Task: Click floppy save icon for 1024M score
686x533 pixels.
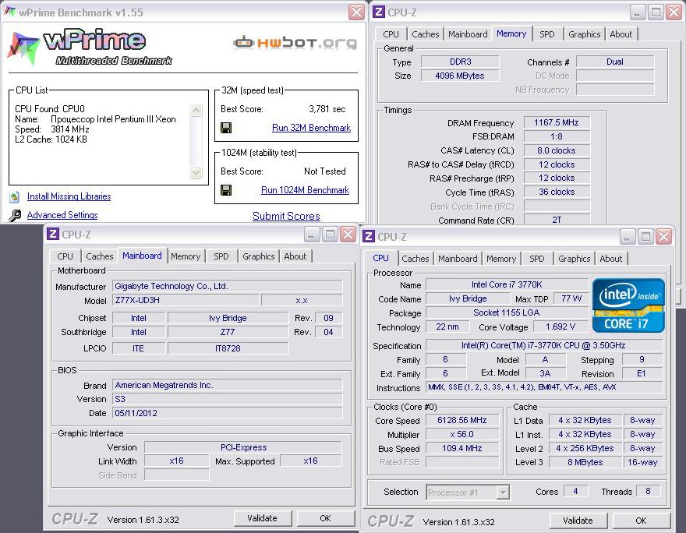Action: click(226, 190)
